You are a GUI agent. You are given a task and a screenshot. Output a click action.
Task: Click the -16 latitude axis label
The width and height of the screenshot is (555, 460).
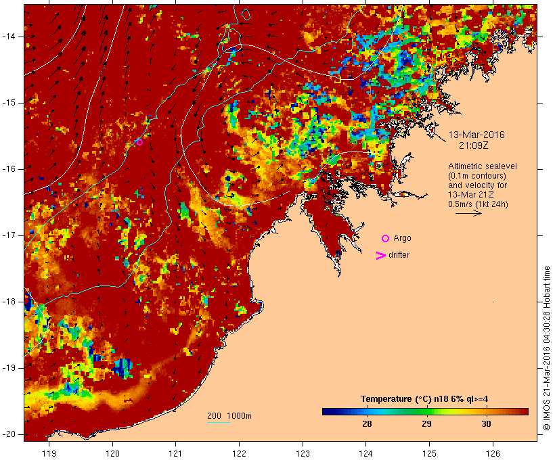pos(9,169)
